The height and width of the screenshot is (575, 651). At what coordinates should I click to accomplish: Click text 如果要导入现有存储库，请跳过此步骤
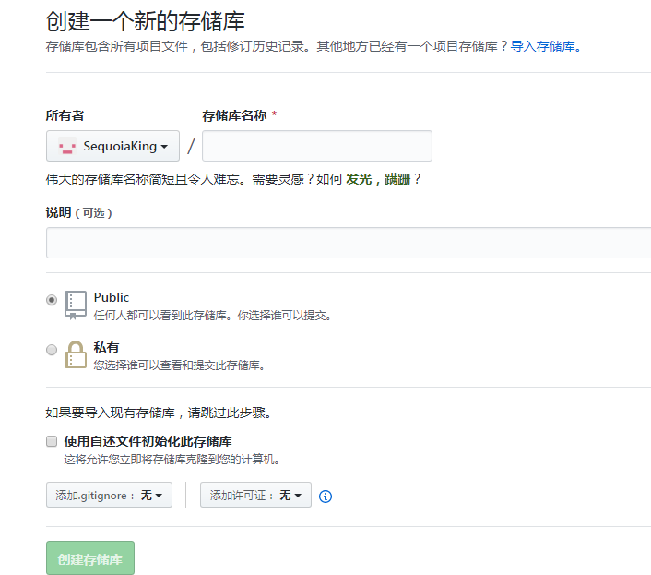click(159, 413)
